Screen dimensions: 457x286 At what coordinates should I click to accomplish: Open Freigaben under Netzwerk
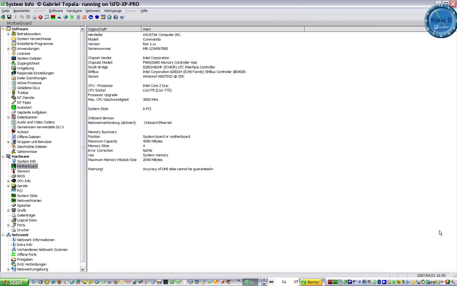pyautogui.click(x=25, y=259)
